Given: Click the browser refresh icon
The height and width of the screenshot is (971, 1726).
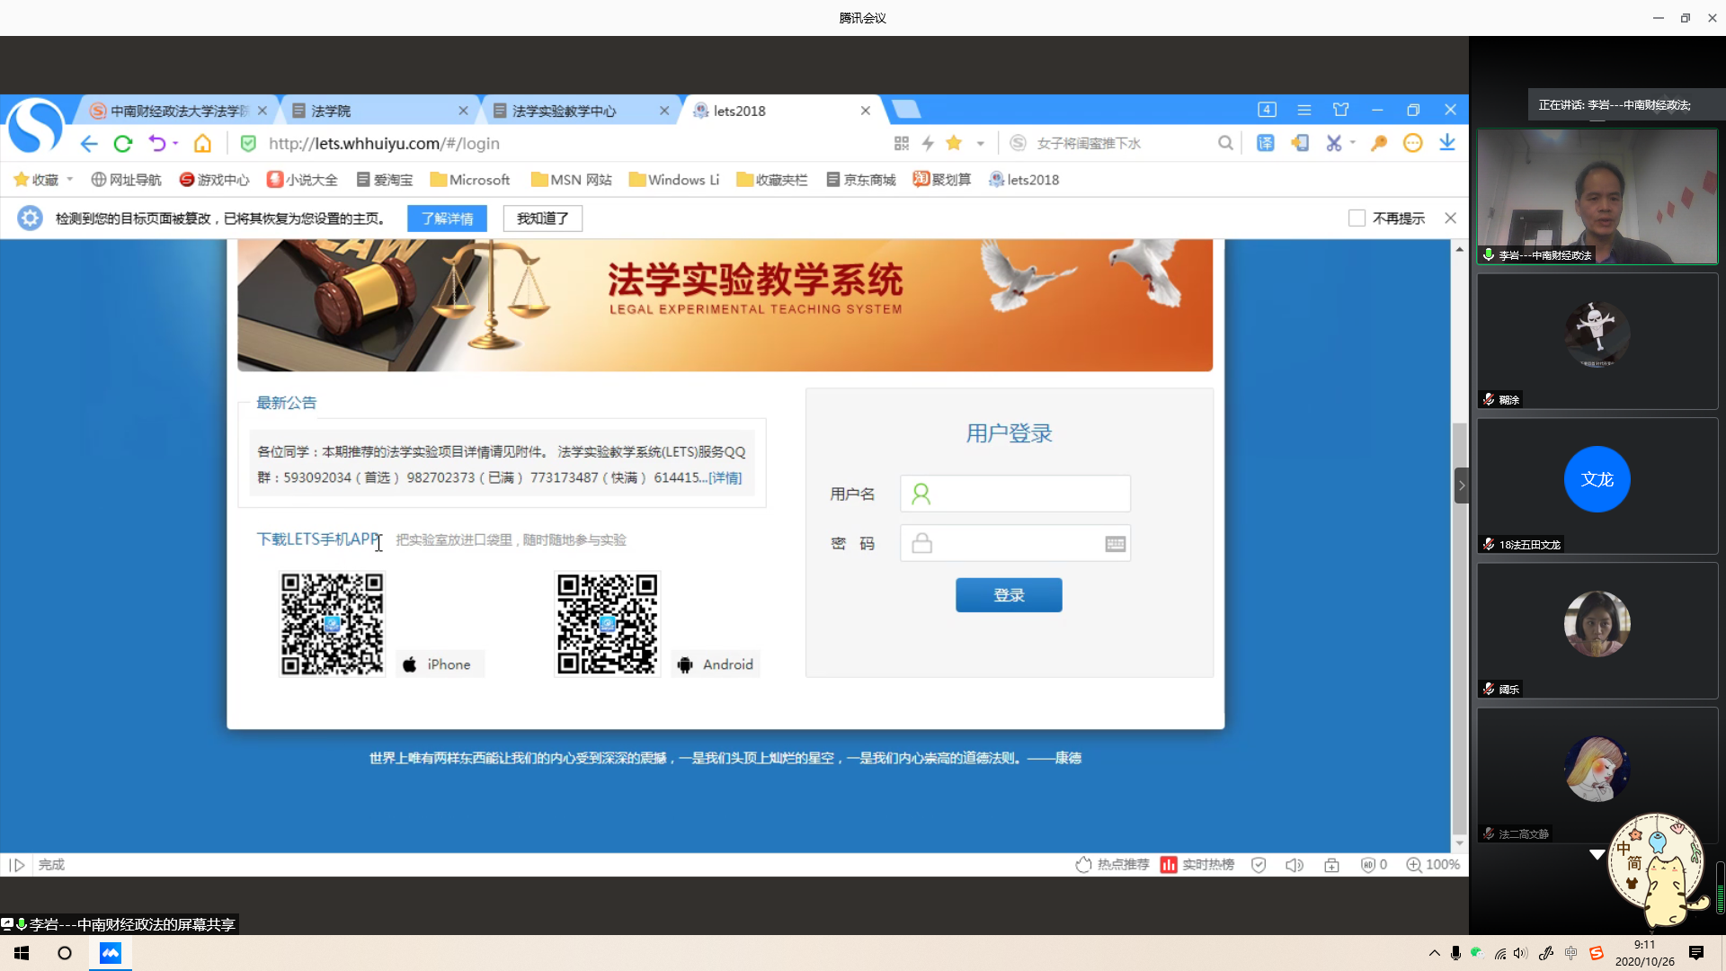Looking at the screenshot, I should [123, 144].
